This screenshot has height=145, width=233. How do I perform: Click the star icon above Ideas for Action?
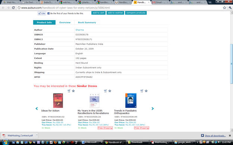click(x=73, y=91)
